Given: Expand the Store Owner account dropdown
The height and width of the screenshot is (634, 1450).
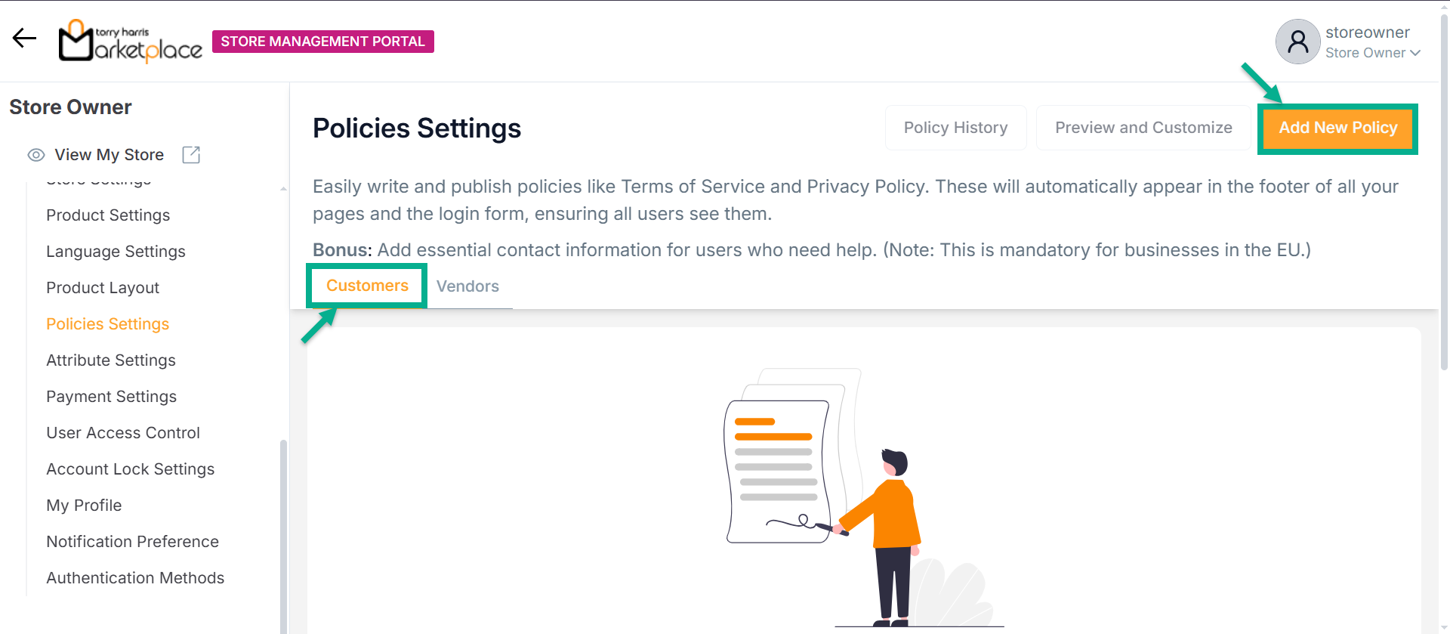Looking at the screenshot, I should [1373, 53].
